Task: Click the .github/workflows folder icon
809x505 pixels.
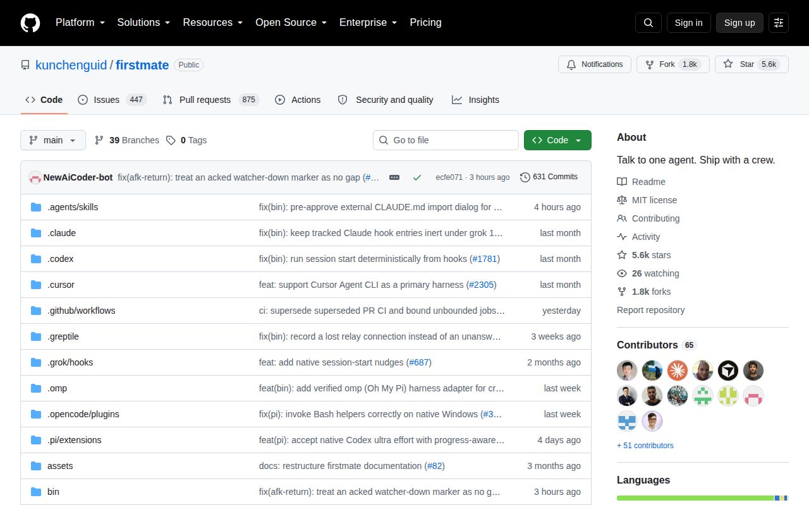Action: pos(36,311)
